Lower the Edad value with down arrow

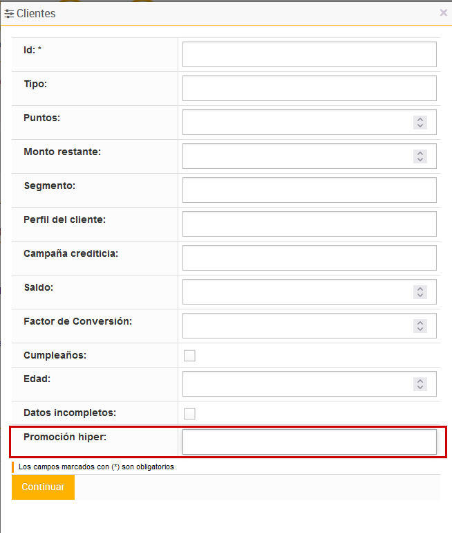click(420, 387)
